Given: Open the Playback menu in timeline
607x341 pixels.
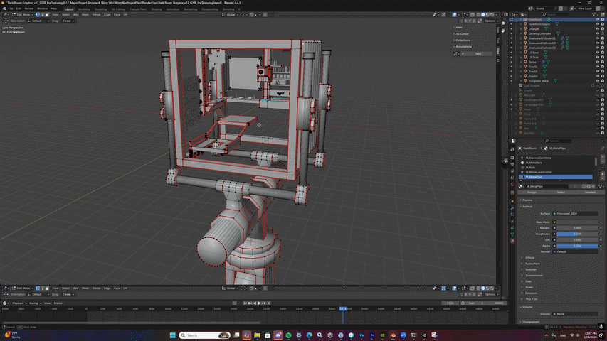Looking at the screenshot, I should coord(18,303).
